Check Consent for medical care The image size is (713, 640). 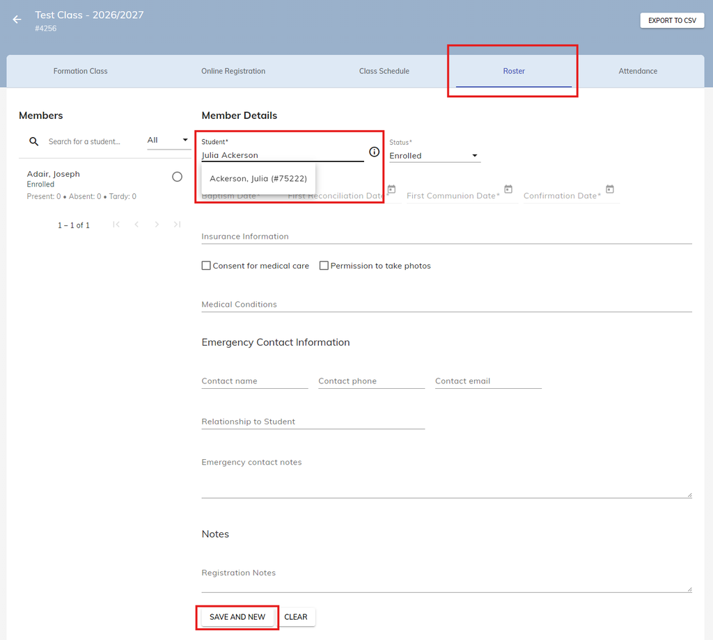pos(206,265)
